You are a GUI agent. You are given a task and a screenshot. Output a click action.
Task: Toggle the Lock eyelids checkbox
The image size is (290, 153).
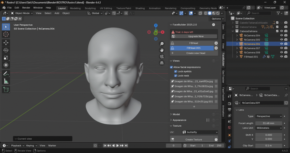176,71
